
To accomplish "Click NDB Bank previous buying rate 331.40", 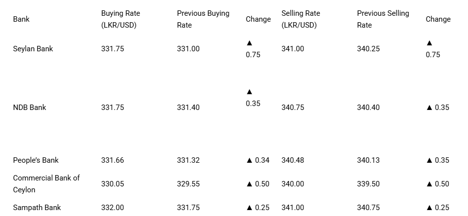I will (x=188, y=108).
